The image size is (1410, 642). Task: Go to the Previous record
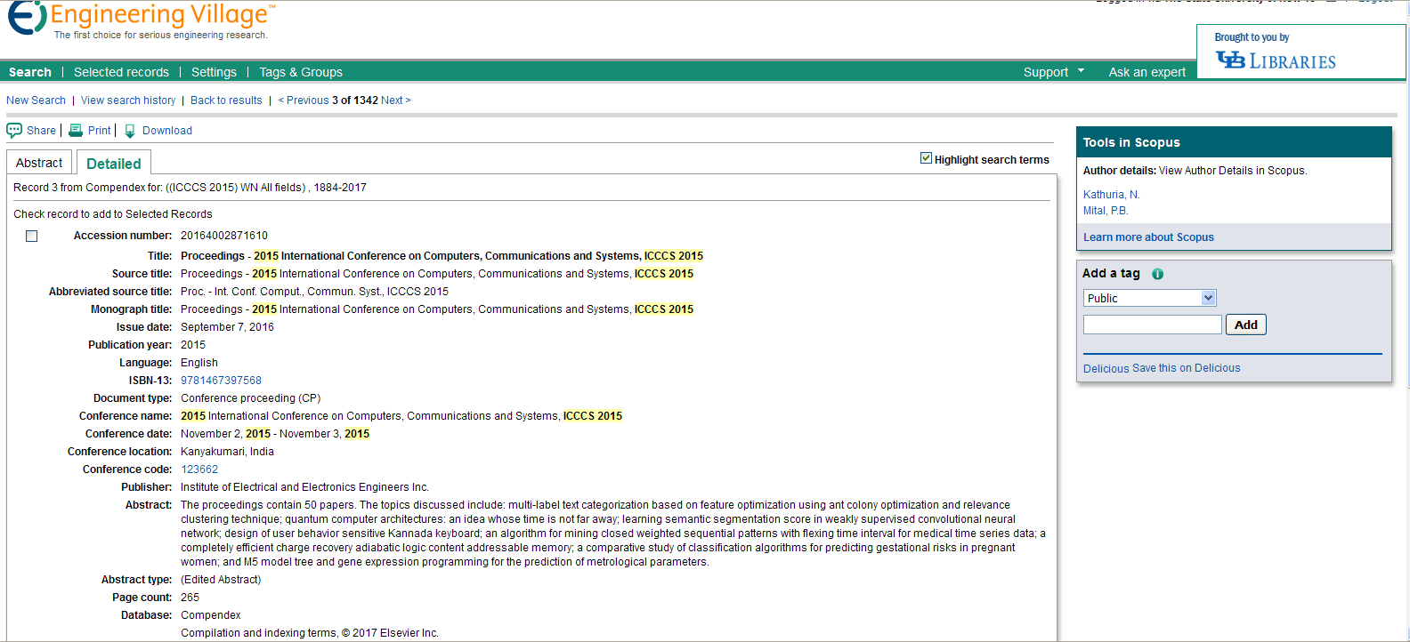[x=304, y=100]
